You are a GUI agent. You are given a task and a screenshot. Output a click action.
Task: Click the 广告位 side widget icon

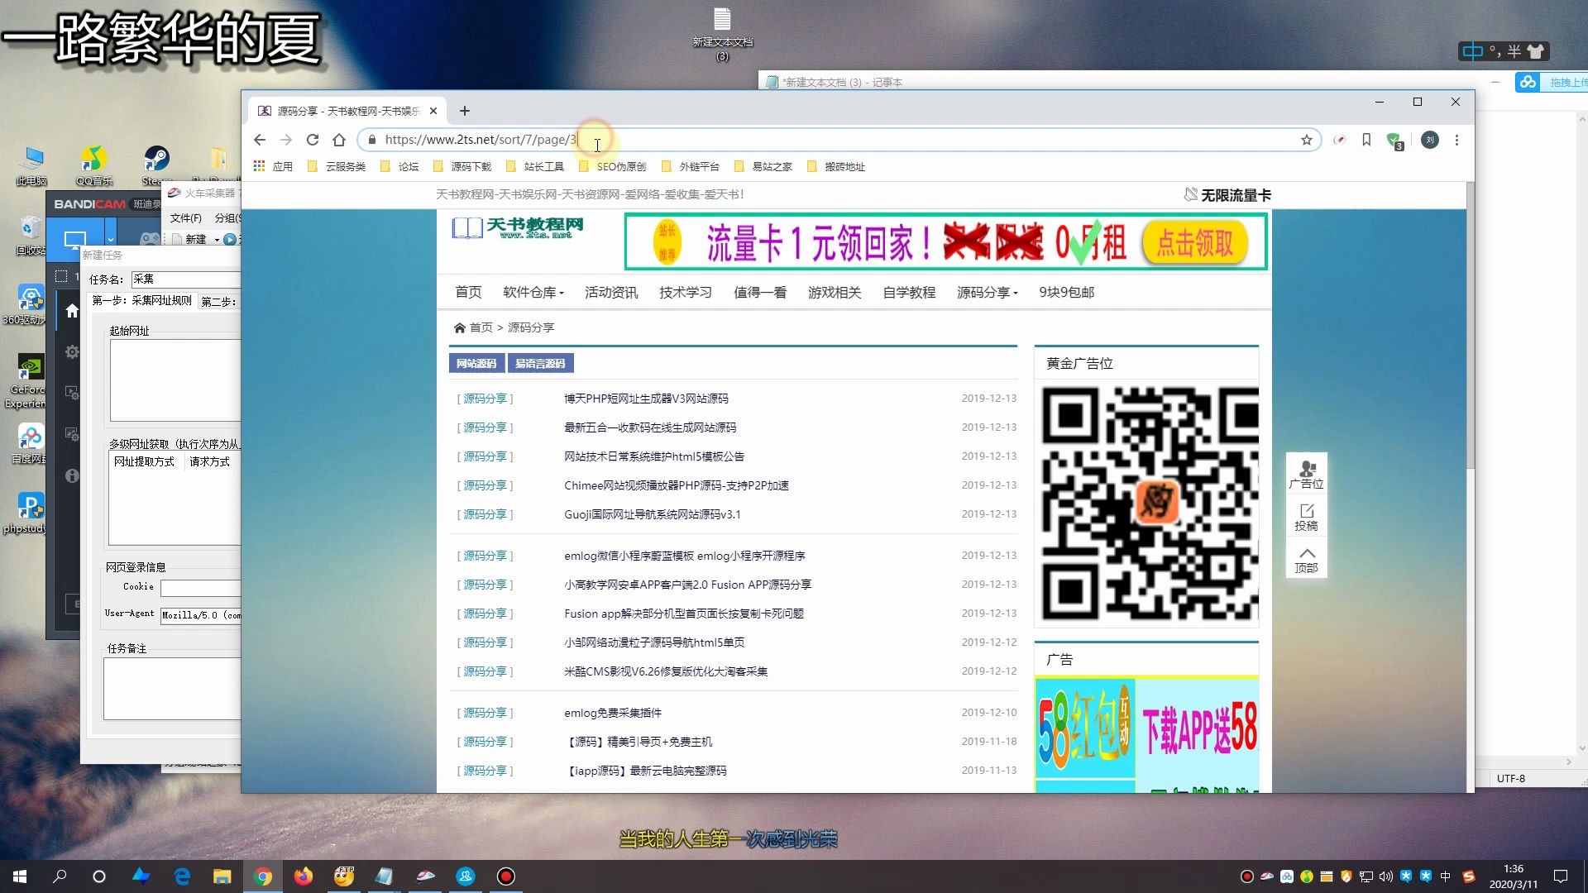click(x=1307, y=474)
